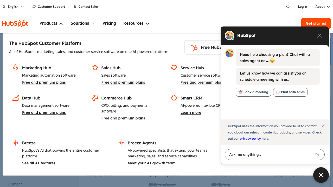Select the Pricing menu item
Image resolution: width=333 pixels, height=187 pixels.
pyautogui.click(x=109, y=23)
